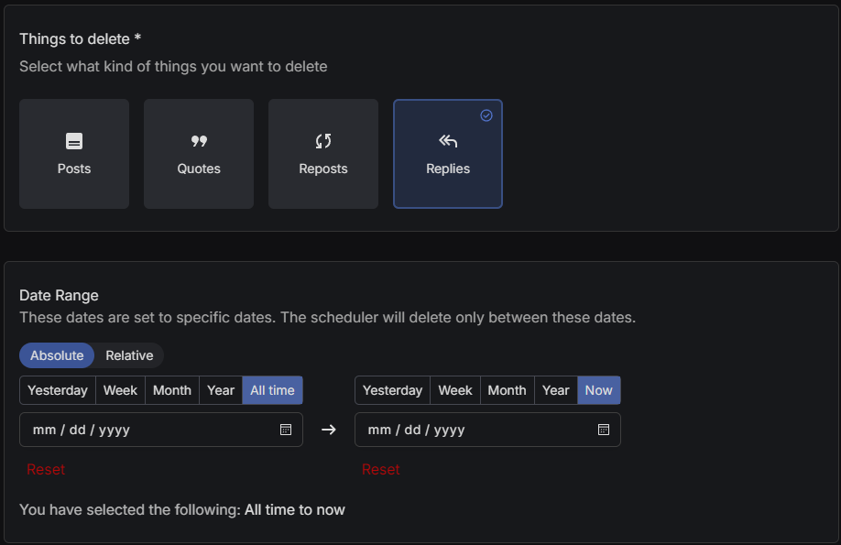Choose Now as end date preset
The height and width of the screenshot is (545, 841).
(x=598, y=390)
